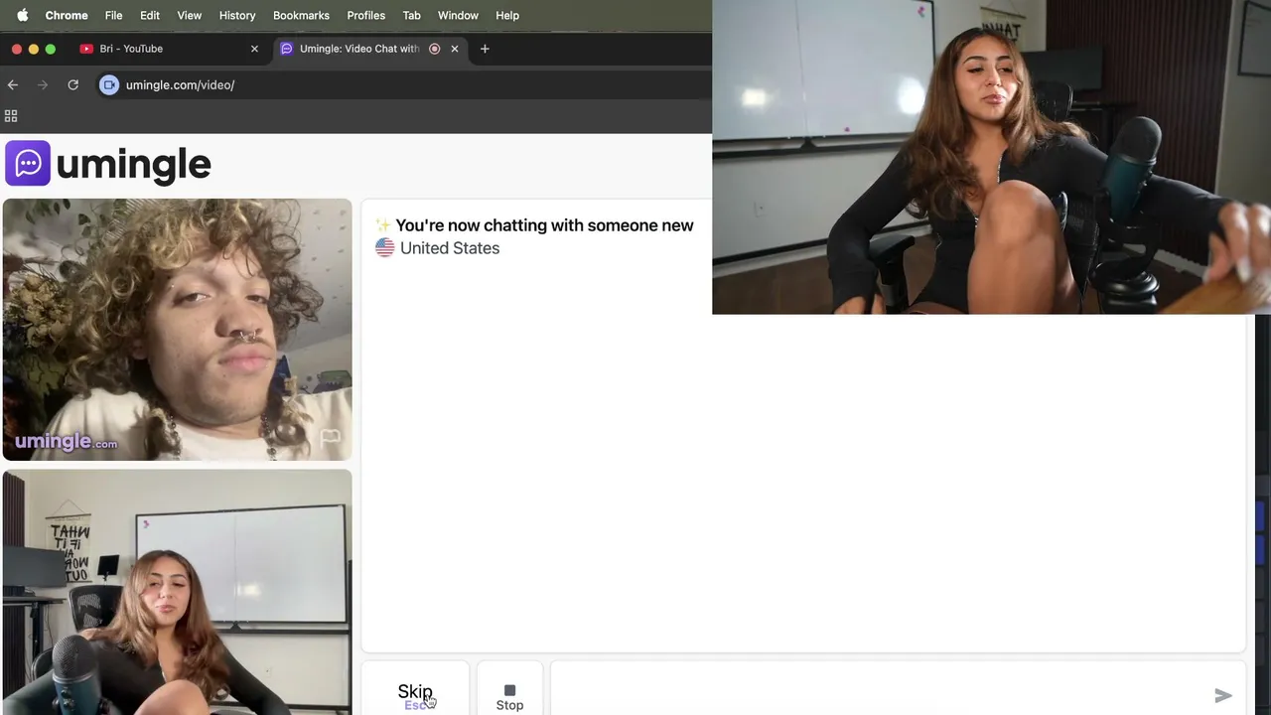Report the stranger using the flag icon
The height and width of the screenshot is (715, 1271).
click(330, 437)
